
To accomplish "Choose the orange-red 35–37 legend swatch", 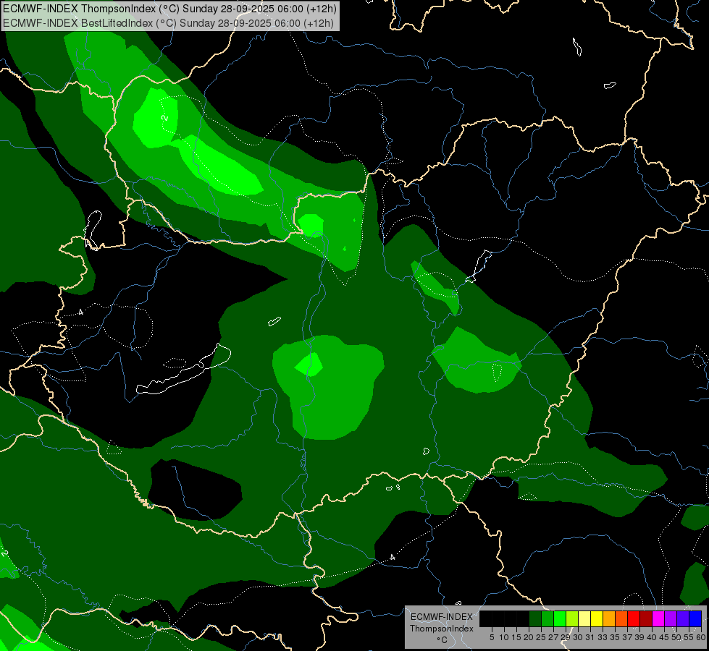I will (621, 618).
